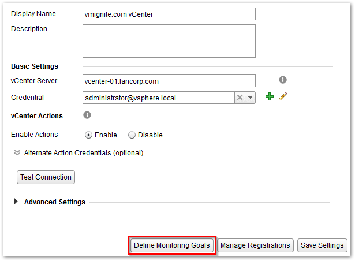Expand the Advanced Settings section label
Image resolution: width=355 pixels, height=261 pixels.
tap(54, 202)
